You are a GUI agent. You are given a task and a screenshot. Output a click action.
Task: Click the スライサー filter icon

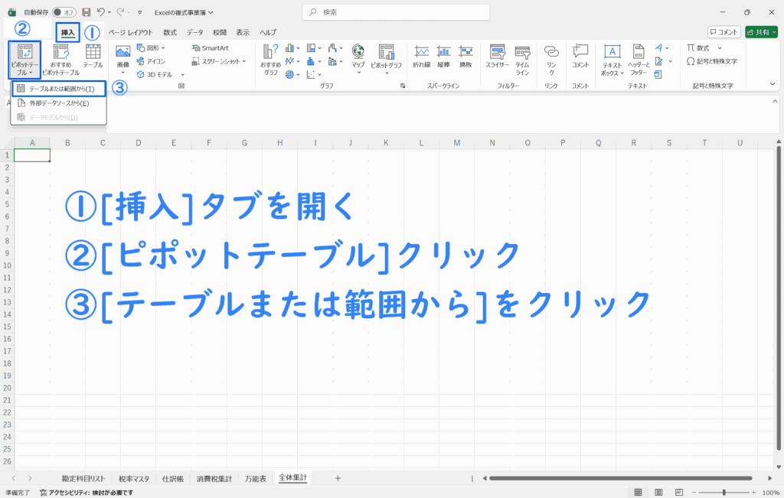coord(497,58)
